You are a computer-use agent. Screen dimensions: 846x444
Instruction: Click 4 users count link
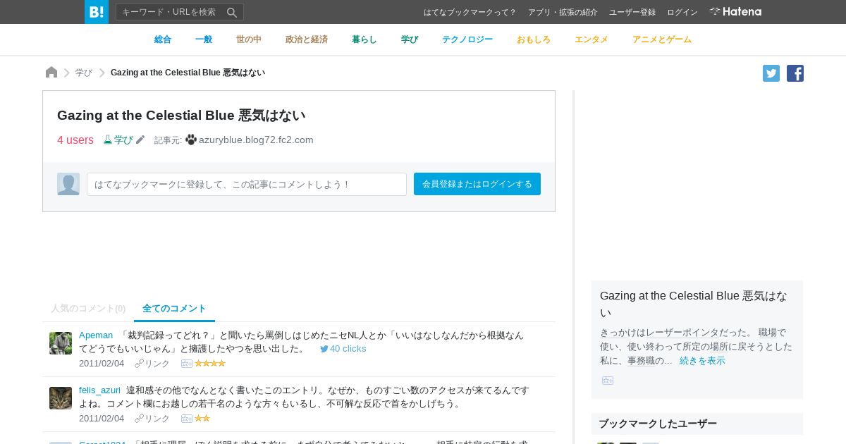pos(75,140)
